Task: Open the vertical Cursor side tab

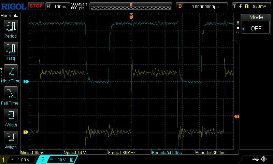Action: [238, 27]
